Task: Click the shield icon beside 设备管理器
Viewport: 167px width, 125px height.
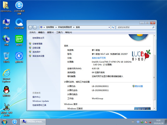Action: [x=30, y=44]
